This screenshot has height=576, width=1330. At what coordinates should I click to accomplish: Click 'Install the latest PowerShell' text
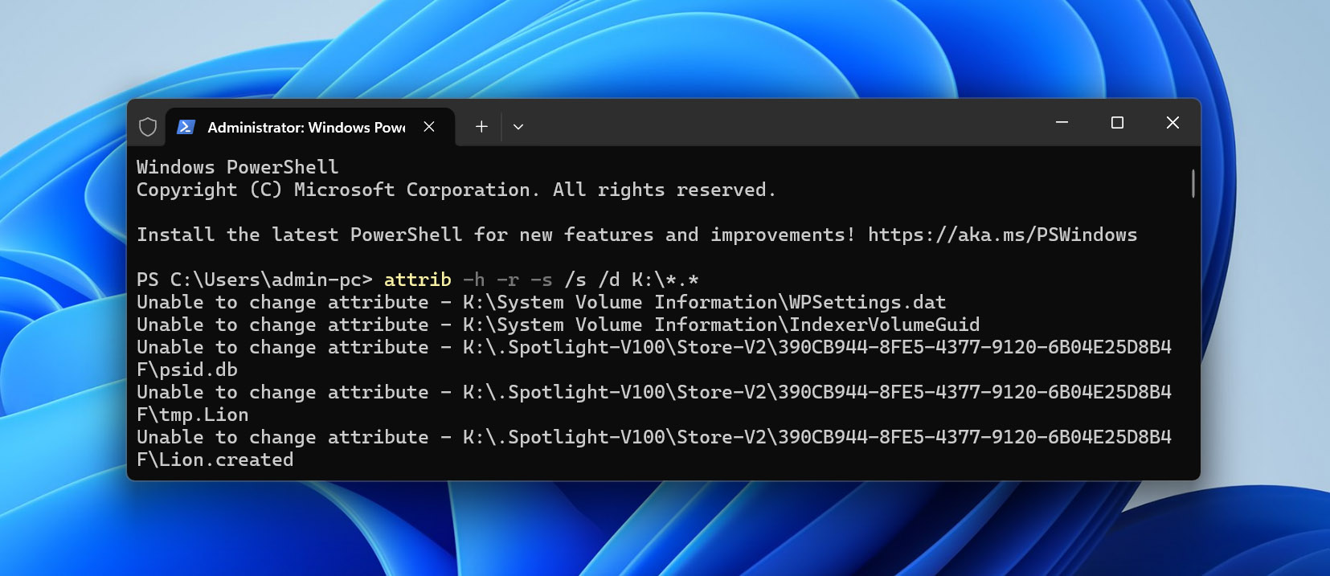coord(300,235)
